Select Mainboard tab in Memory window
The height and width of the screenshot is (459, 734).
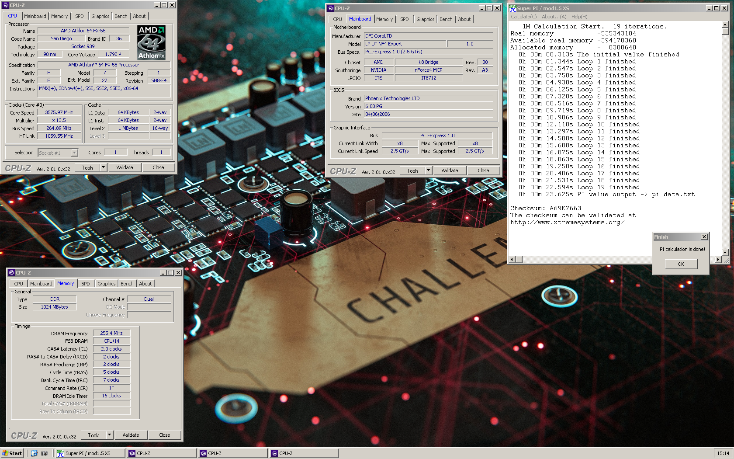(x=41, y=284)
